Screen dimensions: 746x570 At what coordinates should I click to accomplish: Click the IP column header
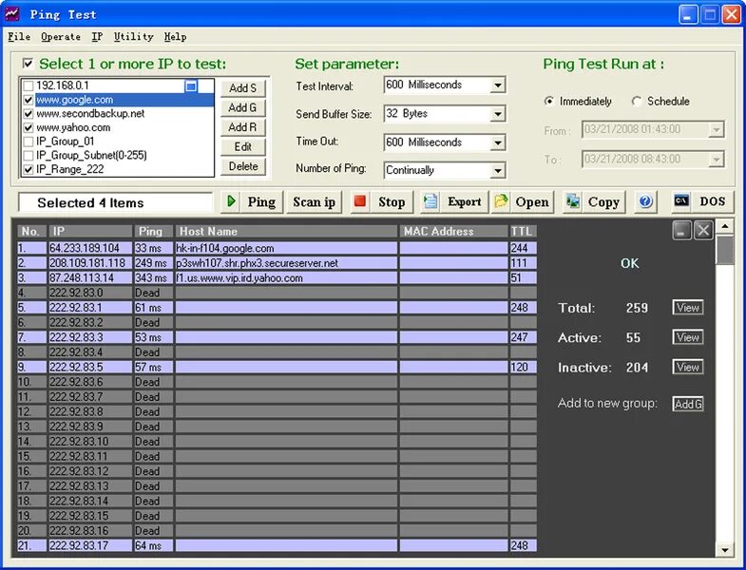pyautogui.click(x=90, y=231)
